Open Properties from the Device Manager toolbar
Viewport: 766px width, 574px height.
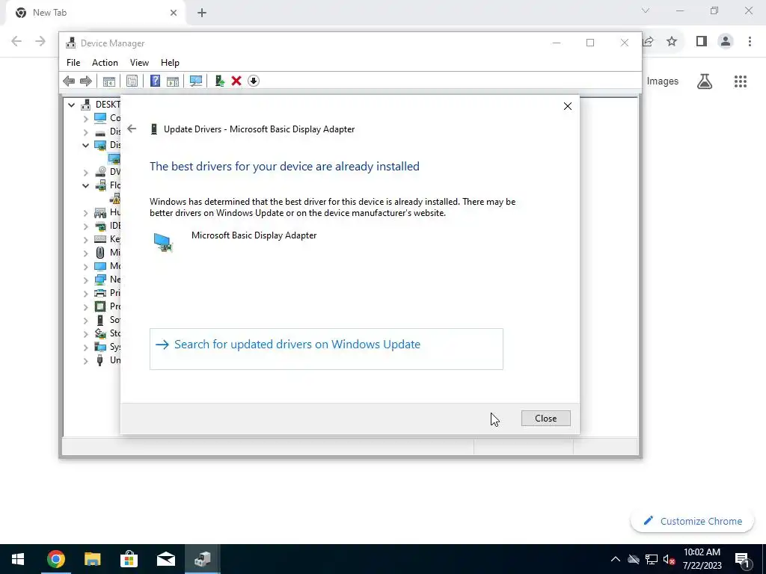point(132,81)
